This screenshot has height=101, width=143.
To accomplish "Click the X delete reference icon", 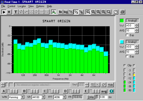I will click(97, 85).
